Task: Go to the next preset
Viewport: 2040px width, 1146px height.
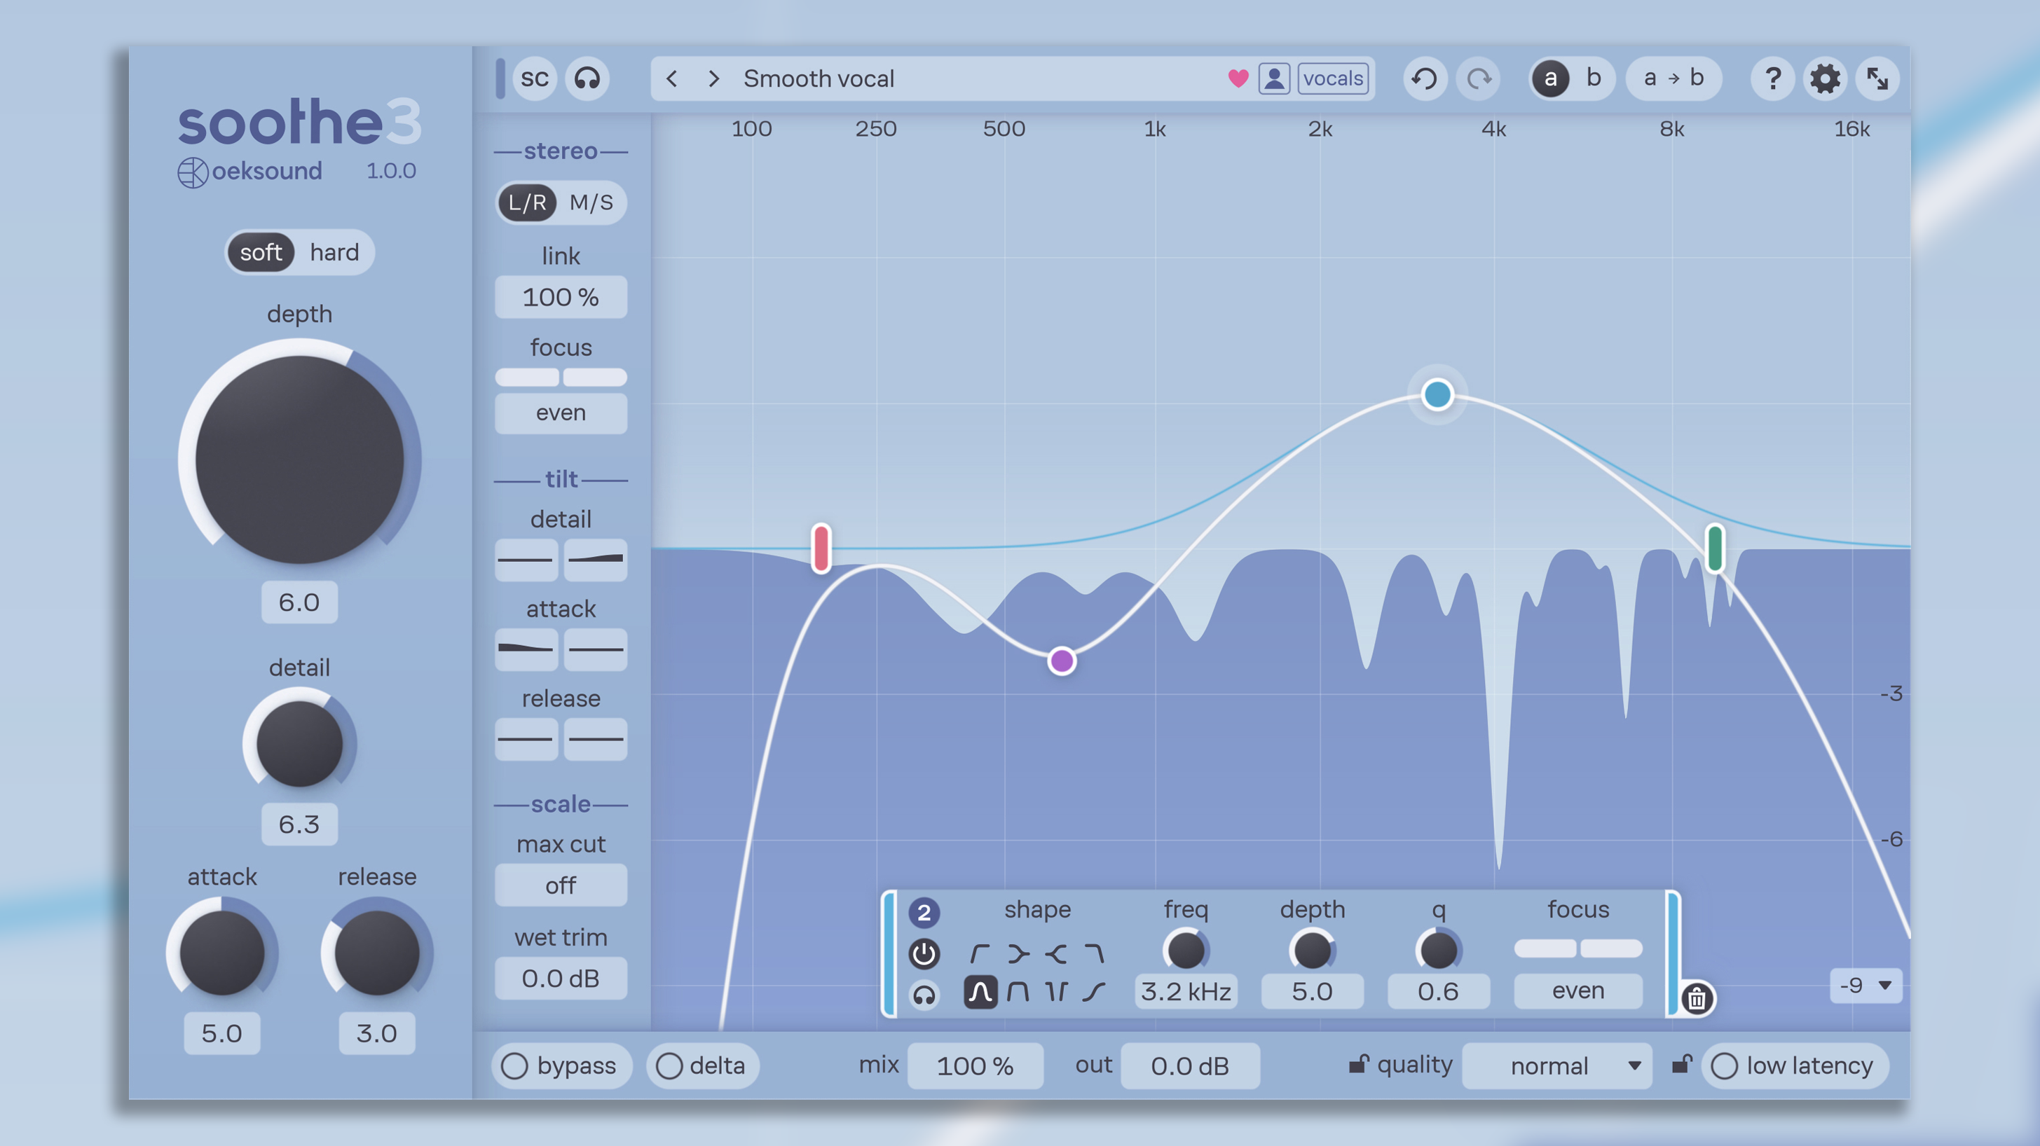Action: click(713, 78)
